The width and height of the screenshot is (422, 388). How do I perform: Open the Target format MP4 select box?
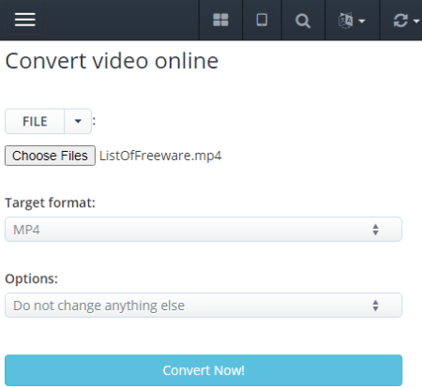(203, 230)
